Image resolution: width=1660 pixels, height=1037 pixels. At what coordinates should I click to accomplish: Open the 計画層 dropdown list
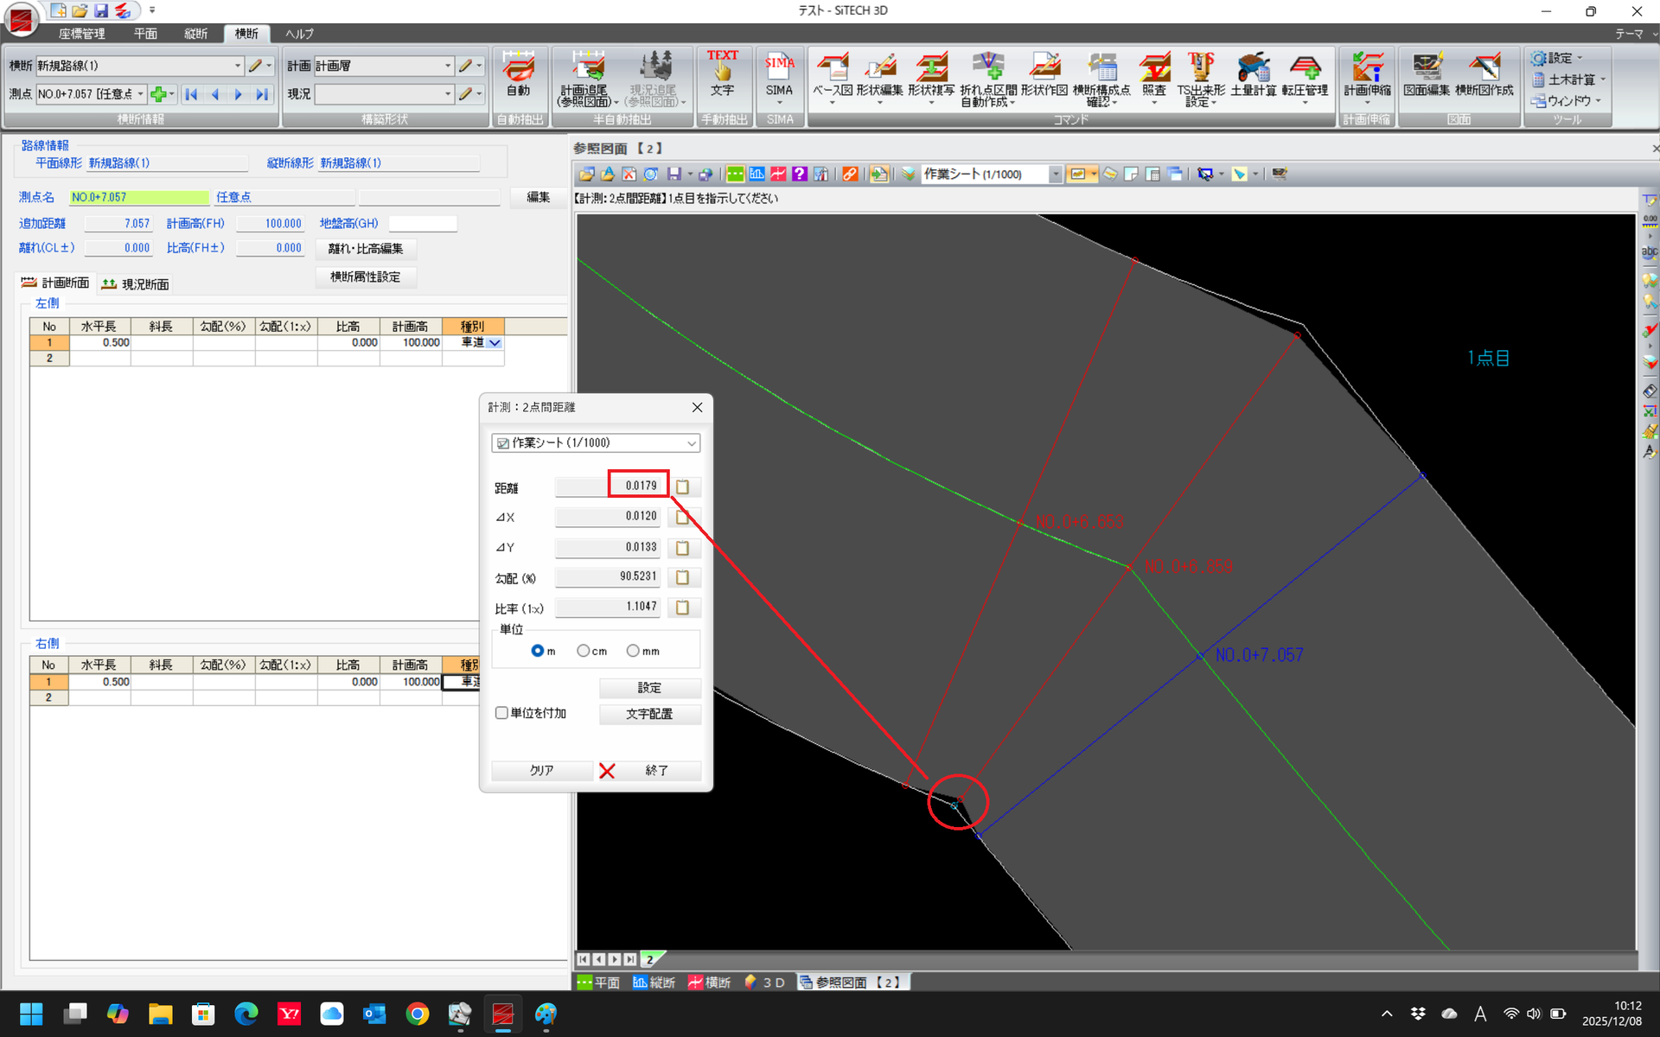448,66
